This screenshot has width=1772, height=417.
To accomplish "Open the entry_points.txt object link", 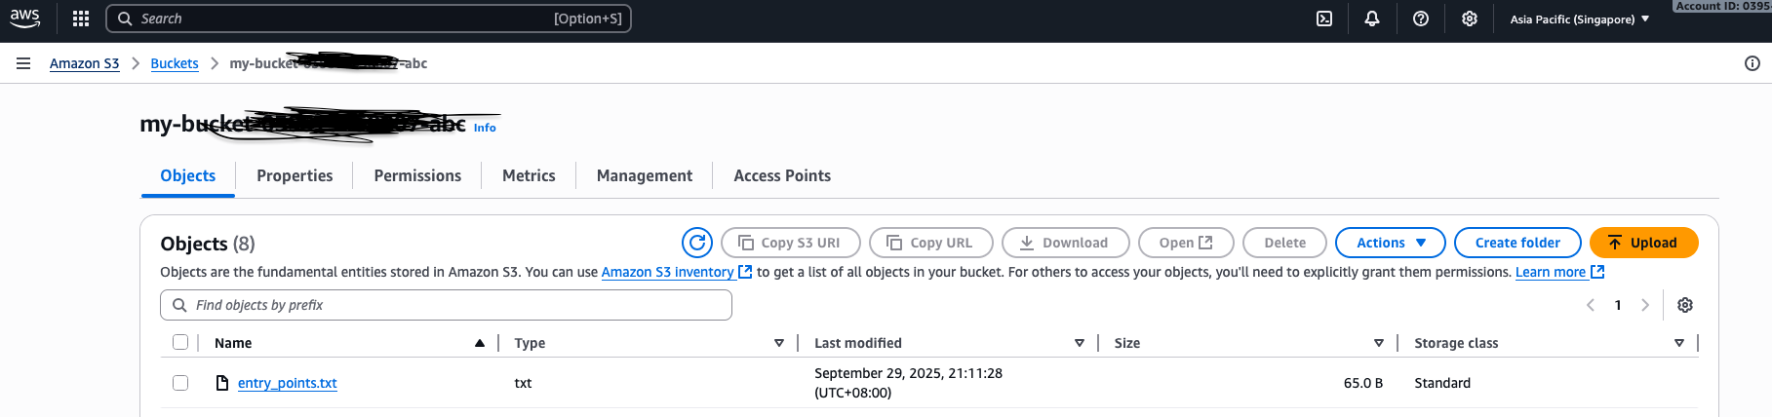I will (288, 383).
